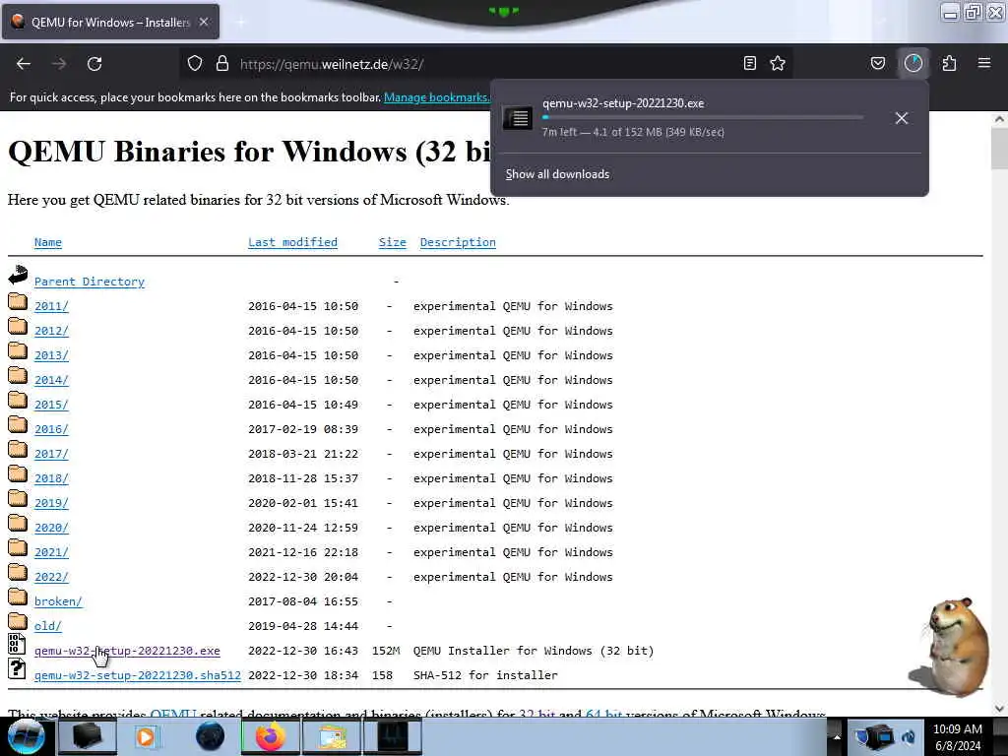Open the Firefox hamburger menu
1008x756 pixels.
click(x=984, y=63)
